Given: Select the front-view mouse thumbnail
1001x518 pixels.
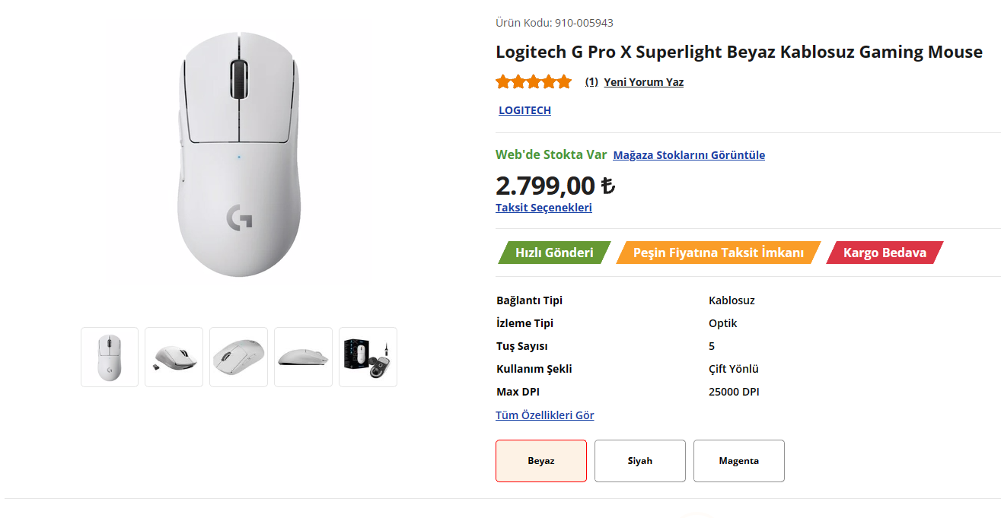Looking at the screenshot, I should coord(110,357).
